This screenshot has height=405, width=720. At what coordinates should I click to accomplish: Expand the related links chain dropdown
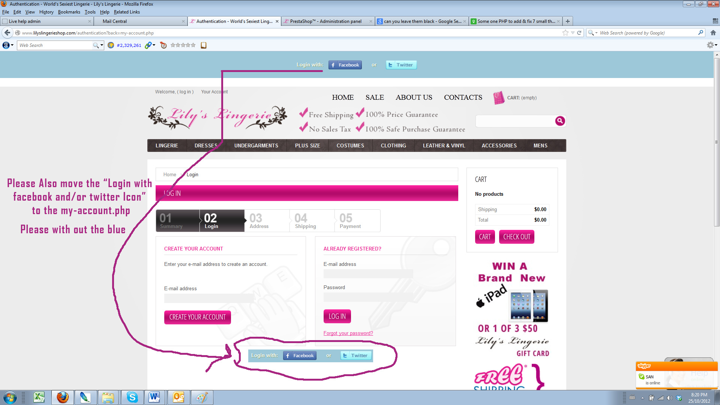pos(154,45)
